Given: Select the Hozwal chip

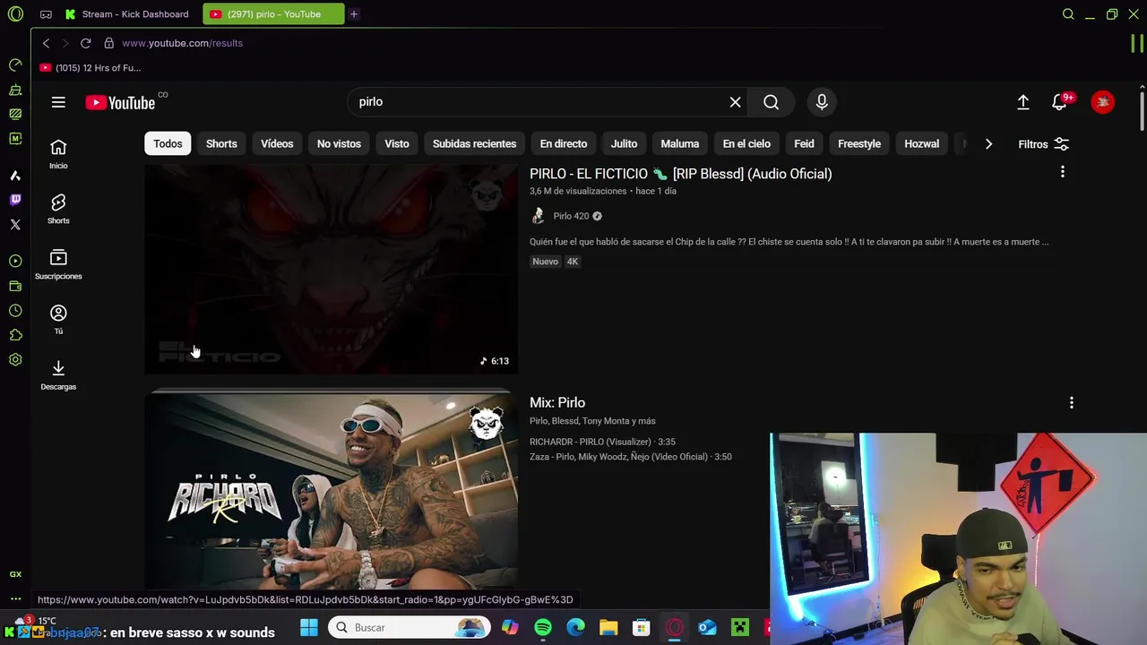Looking at the screenshot, I should pyautogui.click(x=921, y=144).
